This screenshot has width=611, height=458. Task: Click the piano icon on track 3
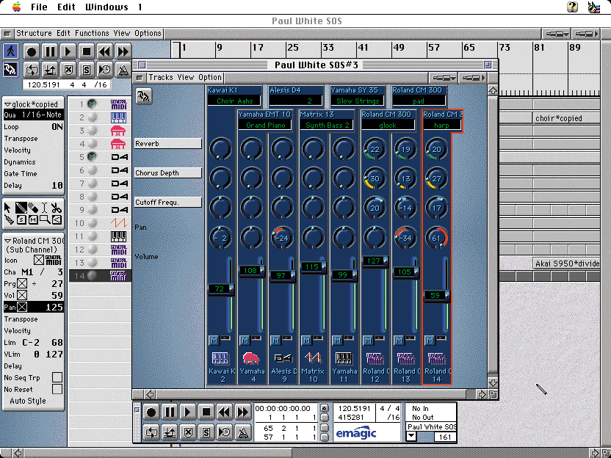(x=118, y=131)
